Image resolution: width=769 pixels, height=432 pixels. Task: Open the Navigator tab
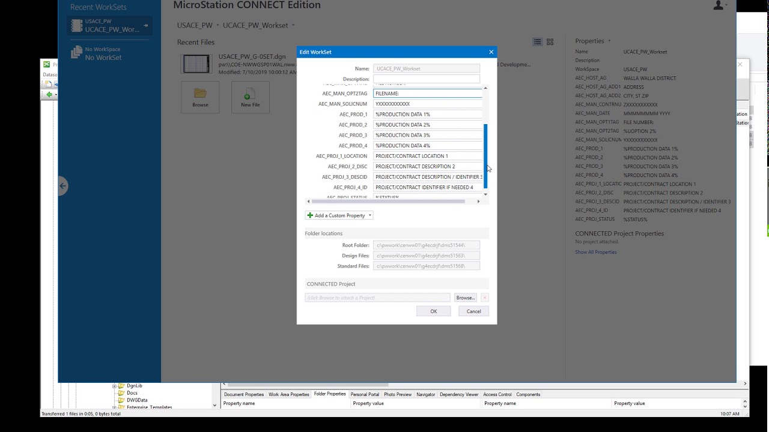pos(425,394)
